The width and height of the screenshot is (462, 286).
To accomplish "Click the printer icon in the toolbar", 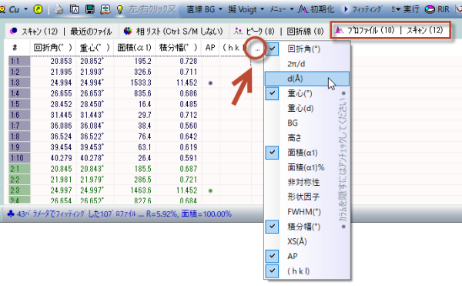I will [59, 10].
